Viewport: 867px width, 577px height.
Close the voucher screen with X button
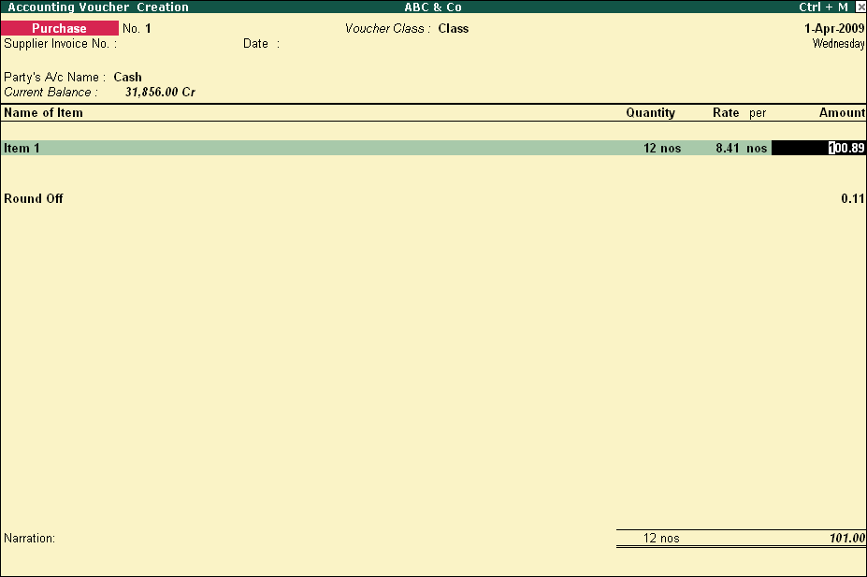[860, 7]
